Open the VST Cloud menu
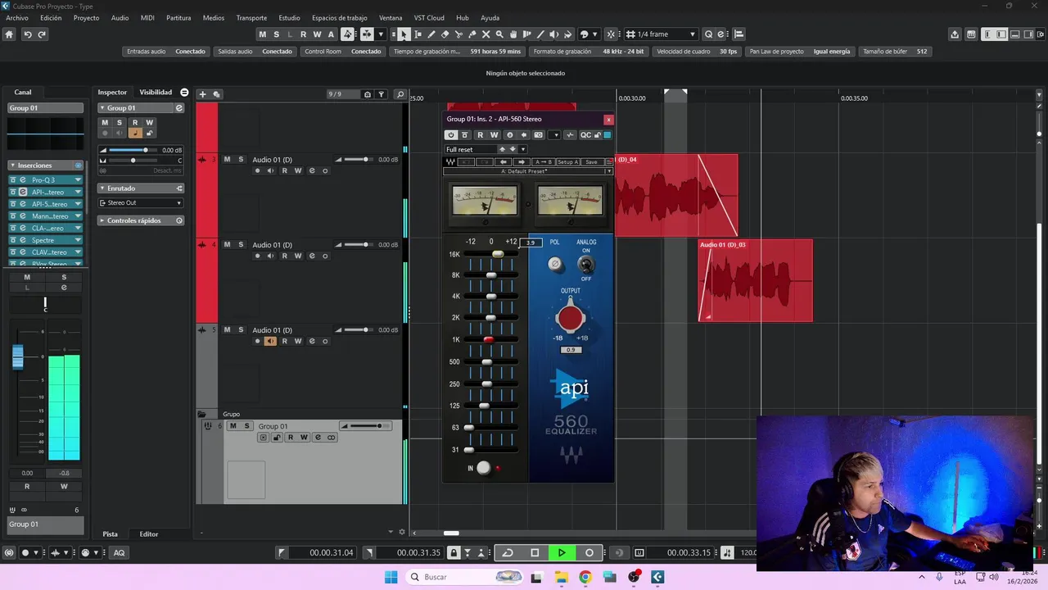The image size is (1048, 590). point(429,17)
